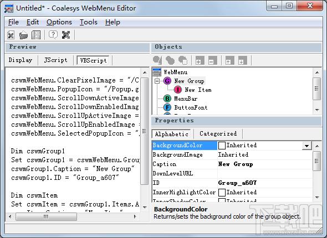Open the Help menu
The image size is (327, 238).
[113, 22]
